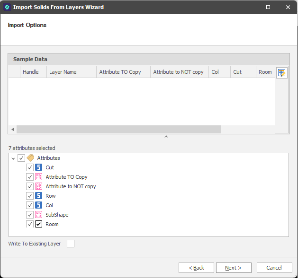Click the Room boolean type icon

[x=39, y=224]
